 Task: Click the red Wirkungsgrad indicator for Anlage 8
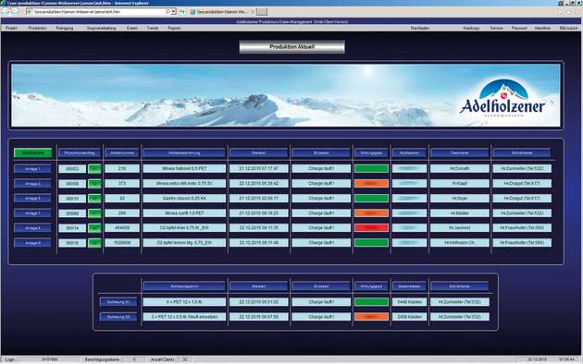pos(371,228)
